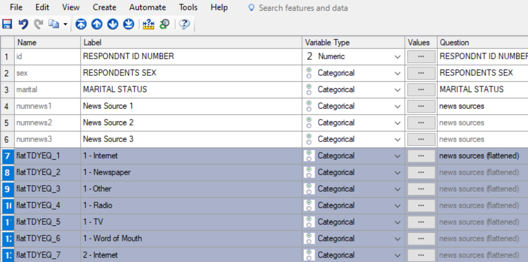This screenshot has height=262, width=528.
Task: Open Variable Type dropdown for id row
Action: click(397, 57)
